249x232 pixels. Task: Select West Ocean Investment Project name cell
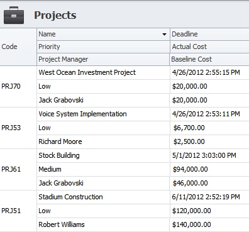click(x=103, y=72)
